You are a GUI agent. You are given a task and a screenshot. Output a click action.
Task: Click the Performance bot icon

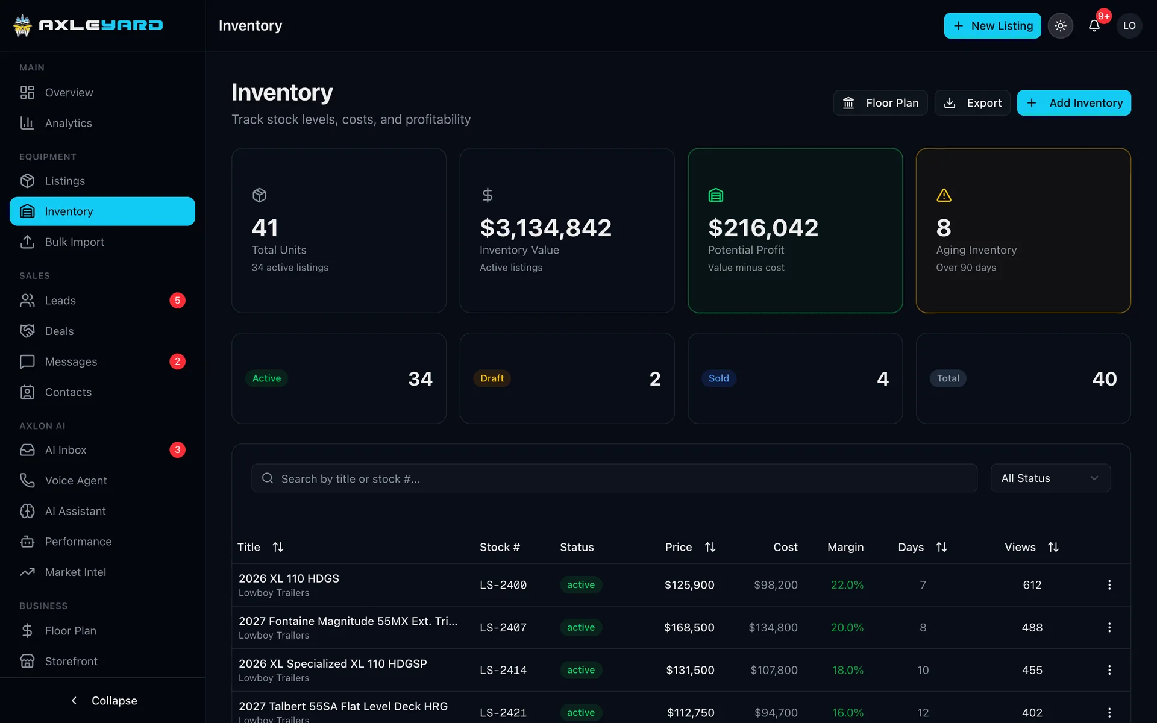coord(27,542)
